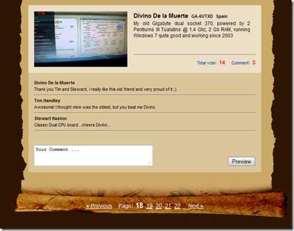Viewport: 294px width, 231px height.
Task: Open the GA-6VTXD screenshot thumbnail
Action: 81,39
